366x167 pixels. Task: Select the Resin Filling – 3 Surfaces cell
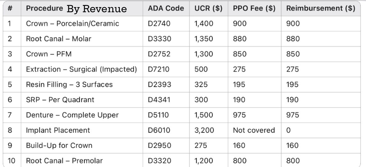click(69, 84)
